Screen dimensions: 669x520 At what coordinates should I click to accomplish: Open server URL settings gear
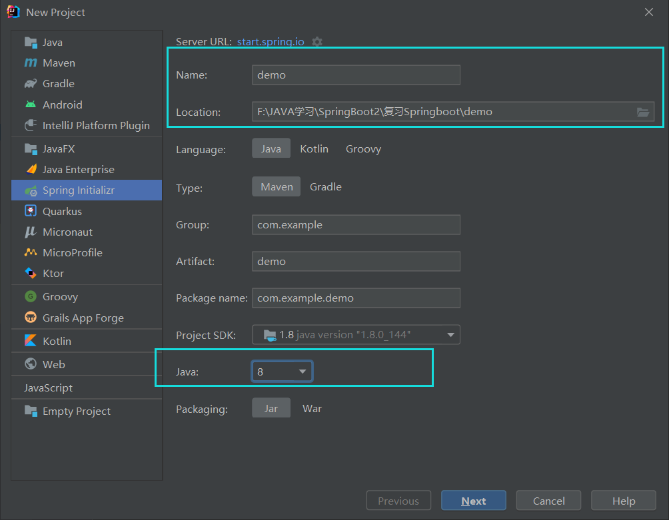pyautogui.click(x=317, y=42)
